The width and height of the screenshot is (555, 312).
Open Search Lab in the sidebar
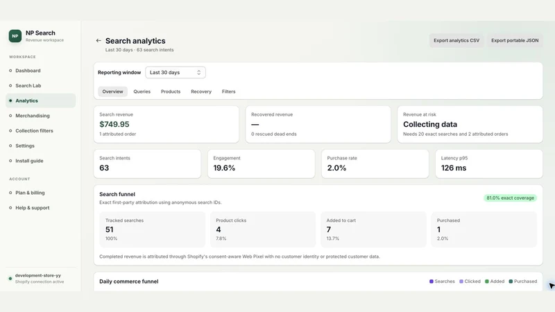(40, 85)
